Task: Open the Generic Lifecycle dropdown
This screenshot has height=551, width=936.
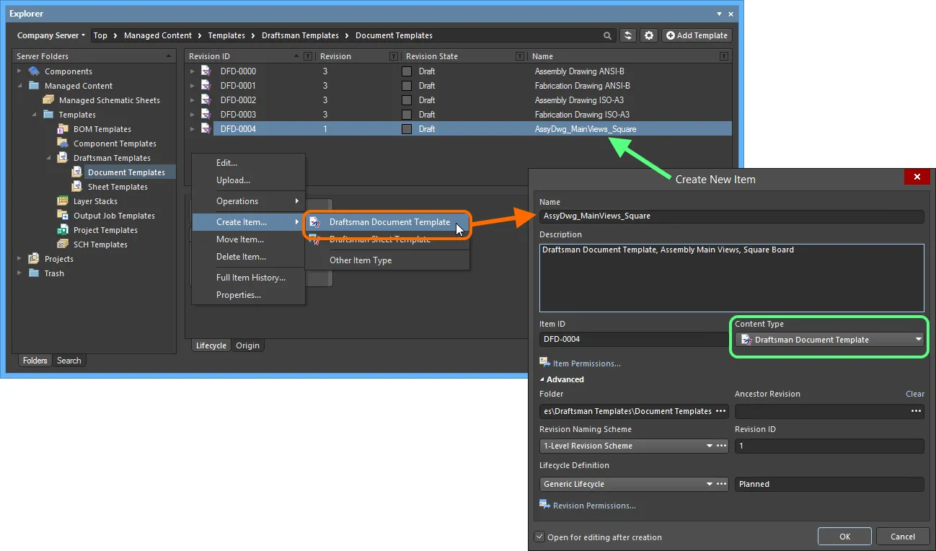Action: (710, 484)
